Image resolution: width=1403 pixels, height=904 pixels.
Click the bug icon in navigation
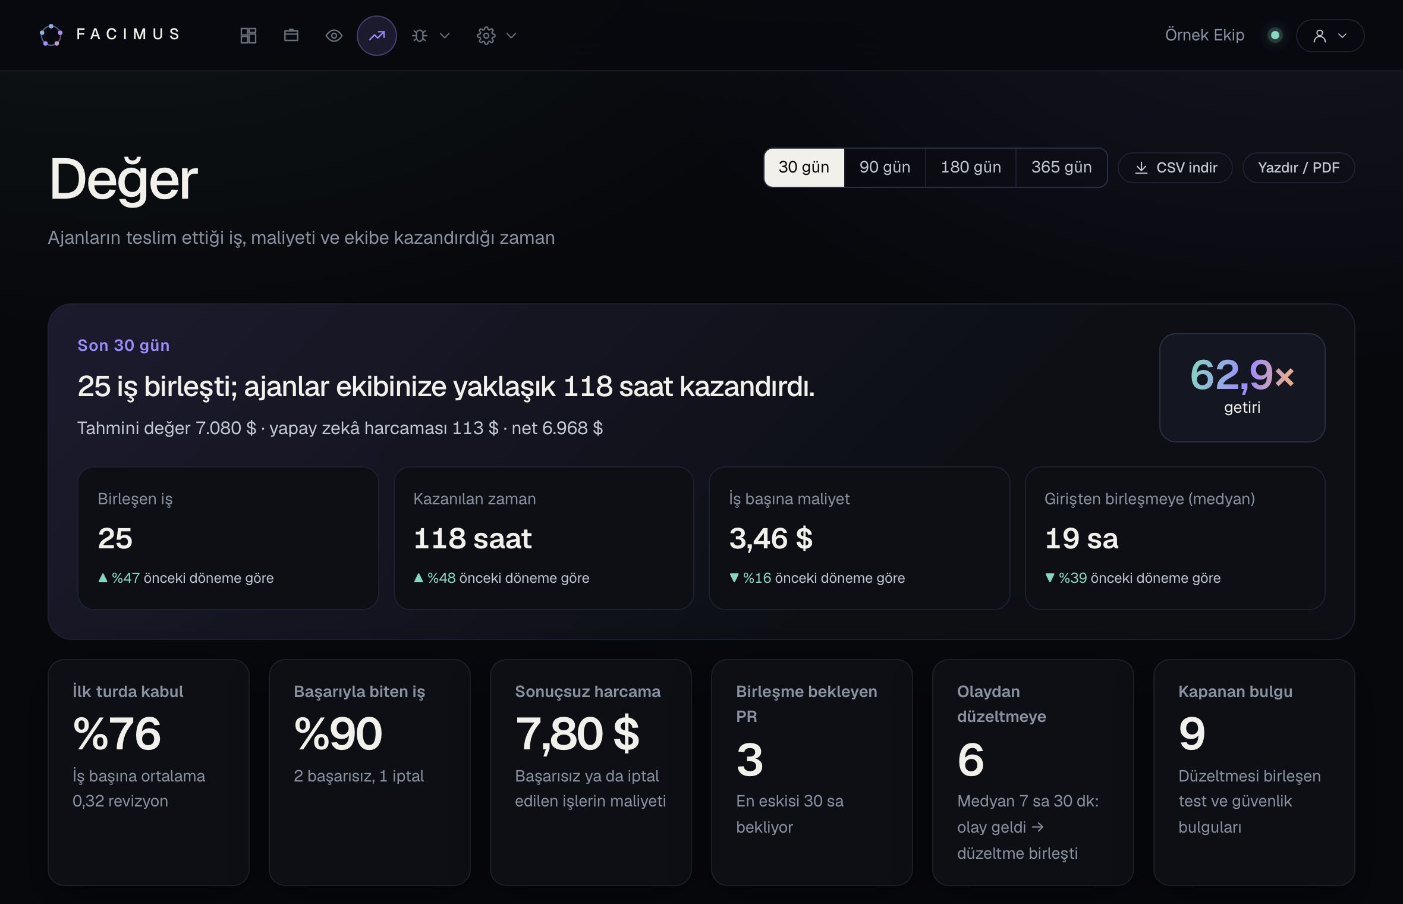pyautogui.click(x=420, y=36)
